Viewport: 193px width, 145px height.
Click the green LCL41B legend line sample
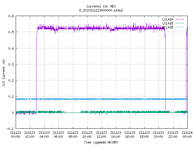pos(179,23)
